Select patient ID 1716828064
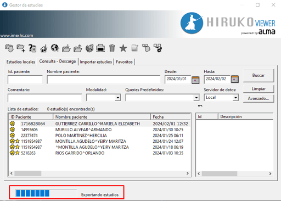 [33, 124]
